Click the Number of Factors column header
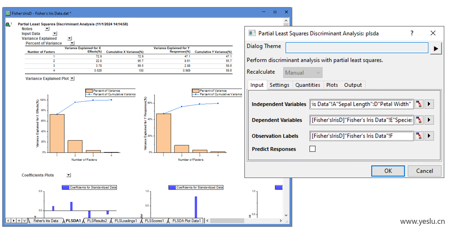 41,52
